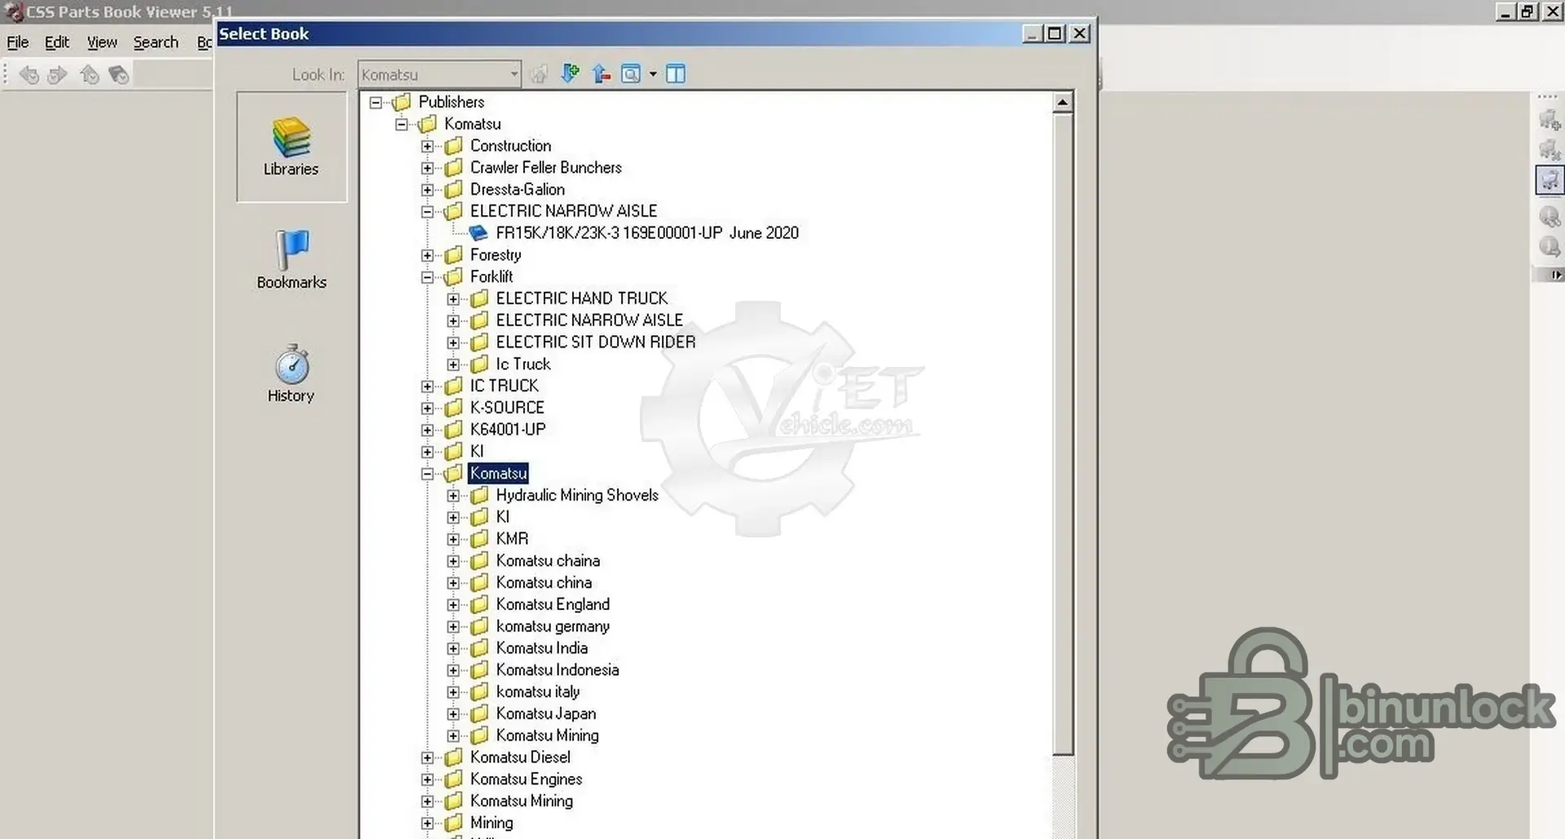
Task: Expand the Komatsu Japan folder
Action: [x=453, y=714]
